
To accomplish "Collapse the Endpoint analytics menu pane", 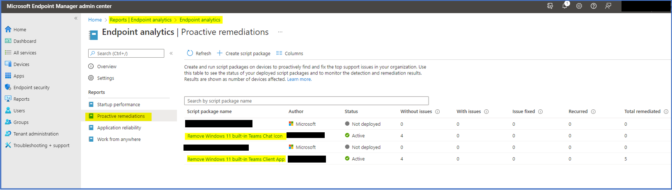I will [x=171, y=53].
